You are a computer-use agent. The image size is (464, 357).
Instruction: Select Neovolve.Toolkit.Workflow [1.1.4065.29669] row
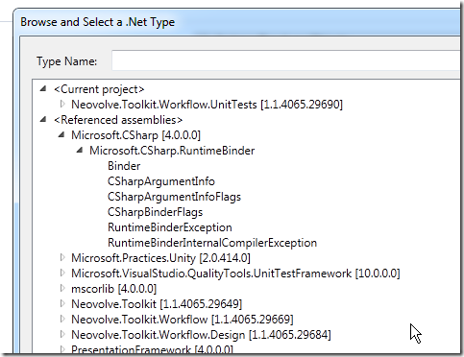(183, 320)
